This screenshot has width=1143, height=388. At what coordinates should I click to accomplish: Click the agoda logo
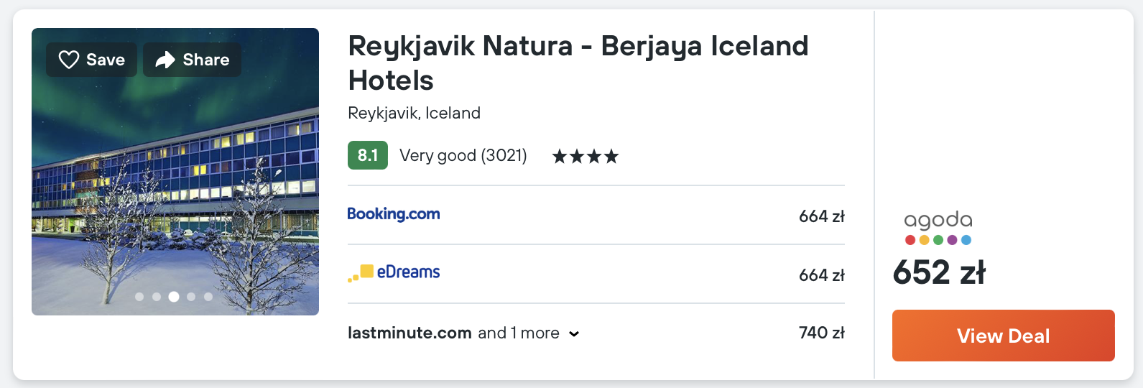click(938, 228)
